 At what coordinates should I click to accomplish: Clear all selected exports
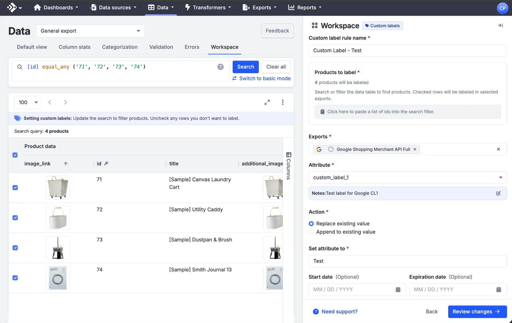coord(498,149)
